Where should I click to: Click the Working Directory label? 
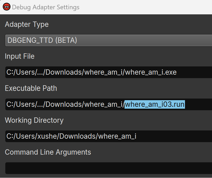34,120
